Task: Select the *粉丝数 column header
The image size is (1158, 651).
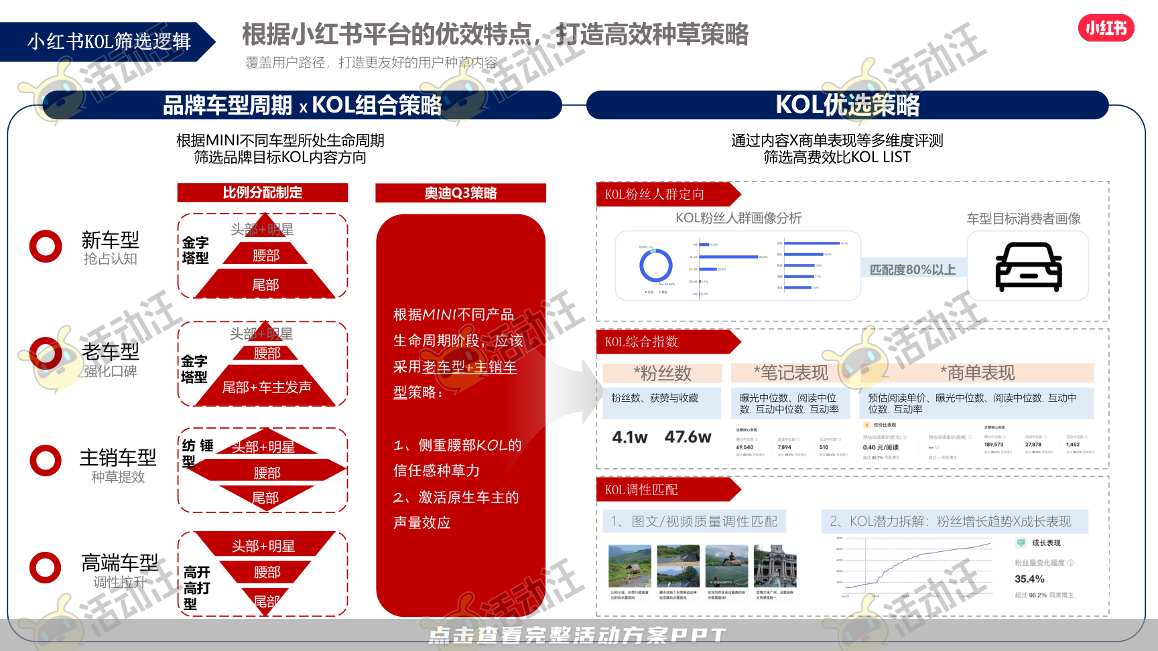Action: click(x=662, y=373)
